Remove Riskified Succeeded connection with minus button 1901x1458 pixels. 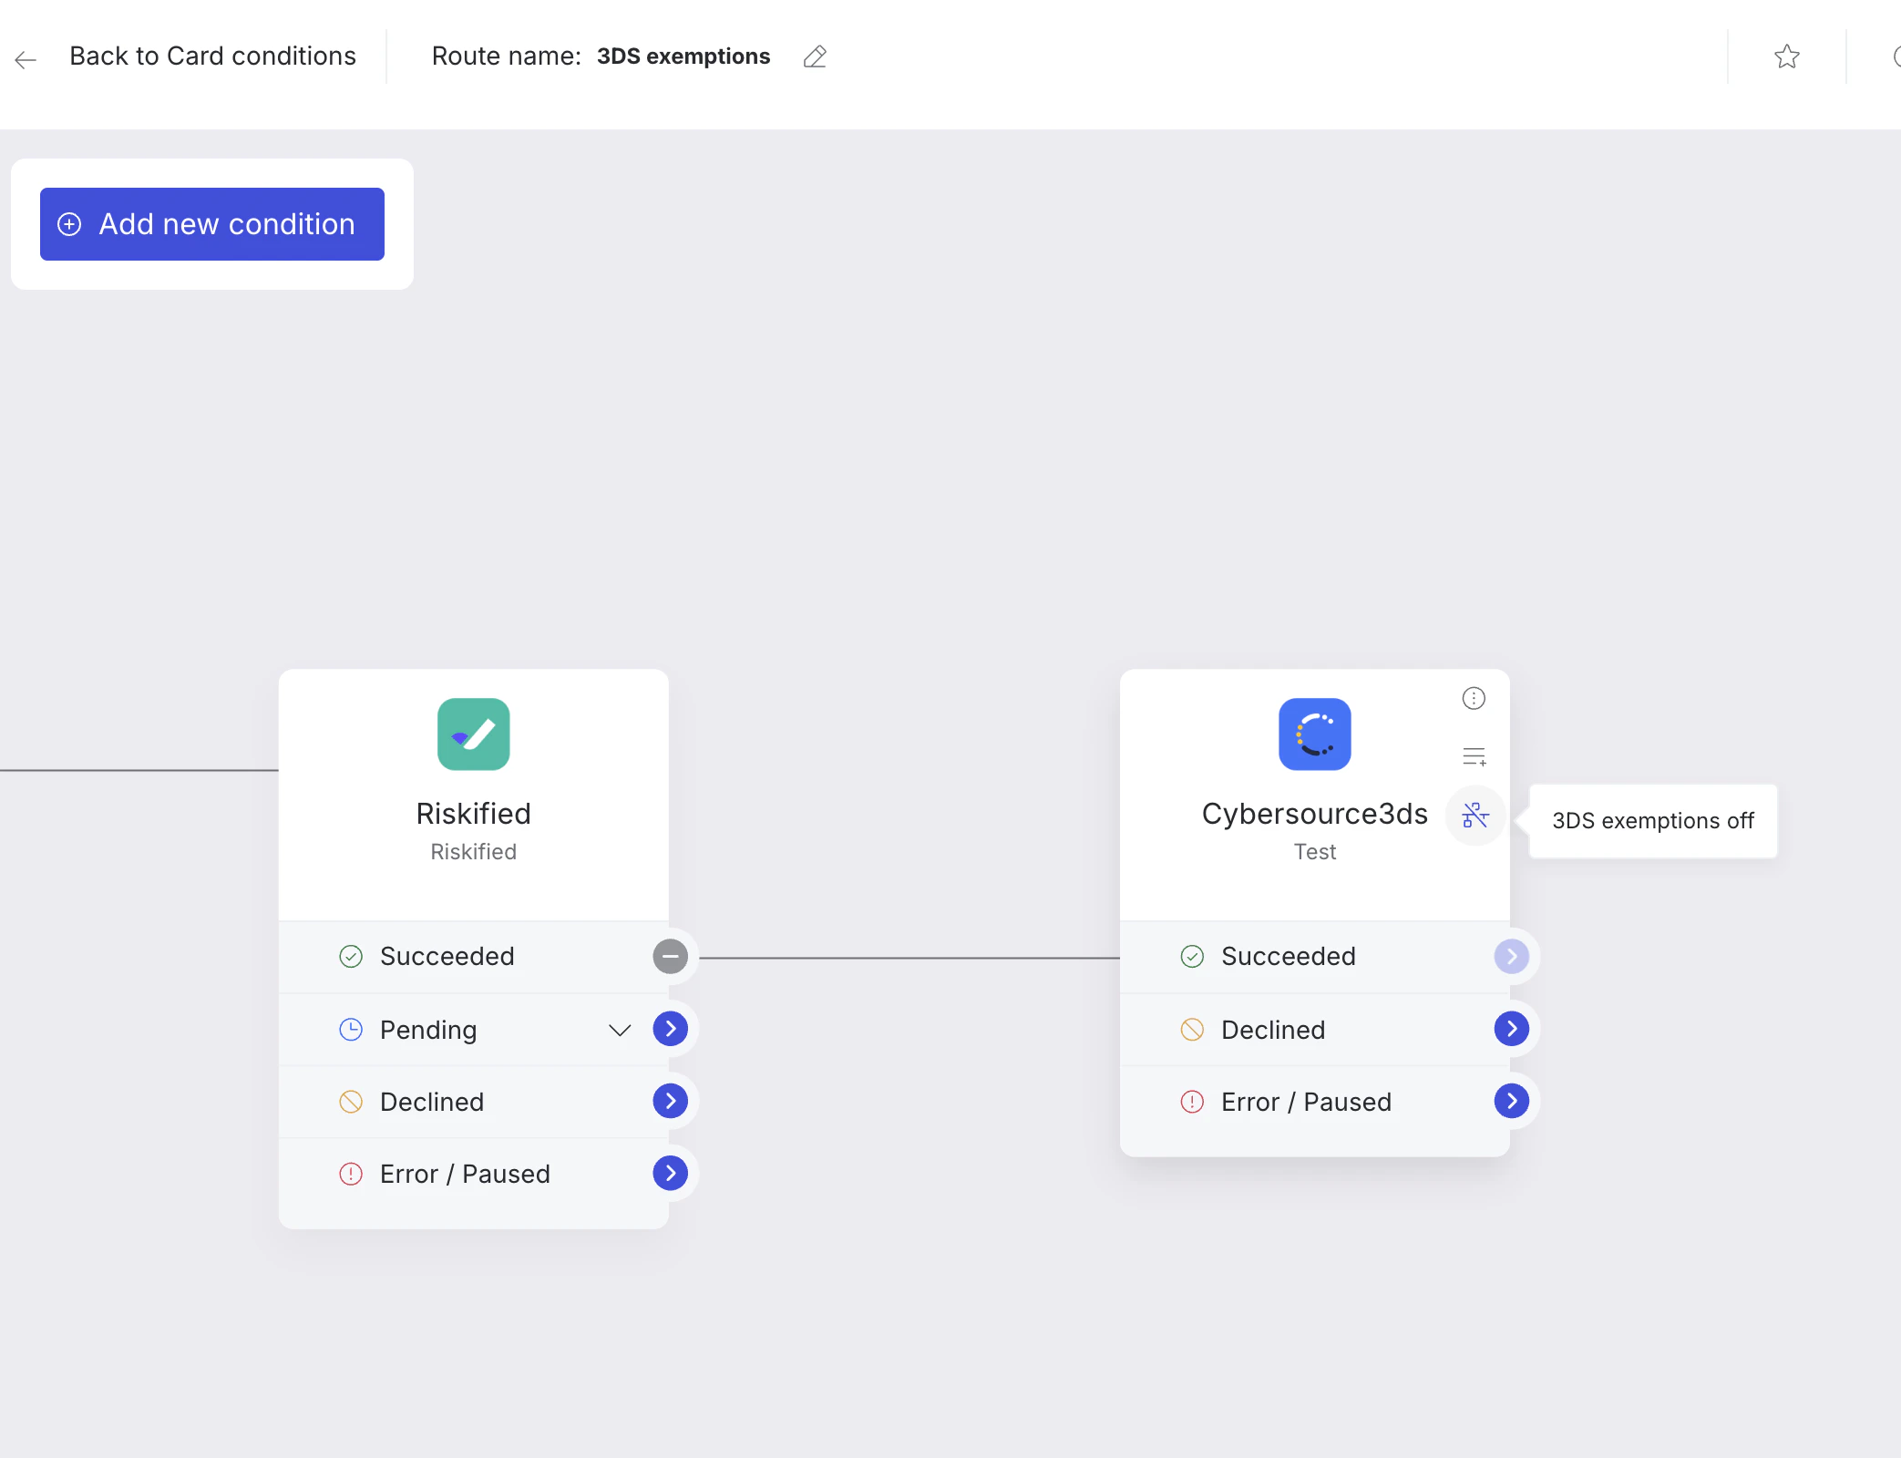[670, 957]
